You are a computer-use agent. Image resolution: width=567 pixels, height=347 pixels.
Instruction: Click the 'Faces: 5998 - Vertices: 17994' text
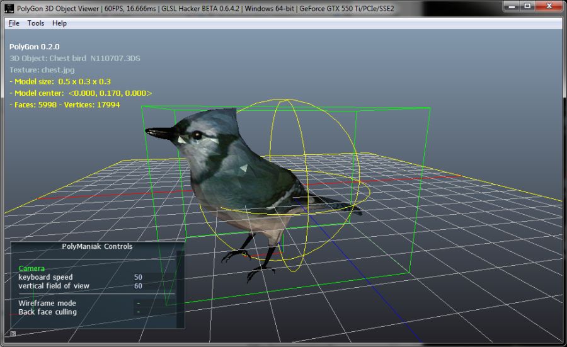pos(65,105)
